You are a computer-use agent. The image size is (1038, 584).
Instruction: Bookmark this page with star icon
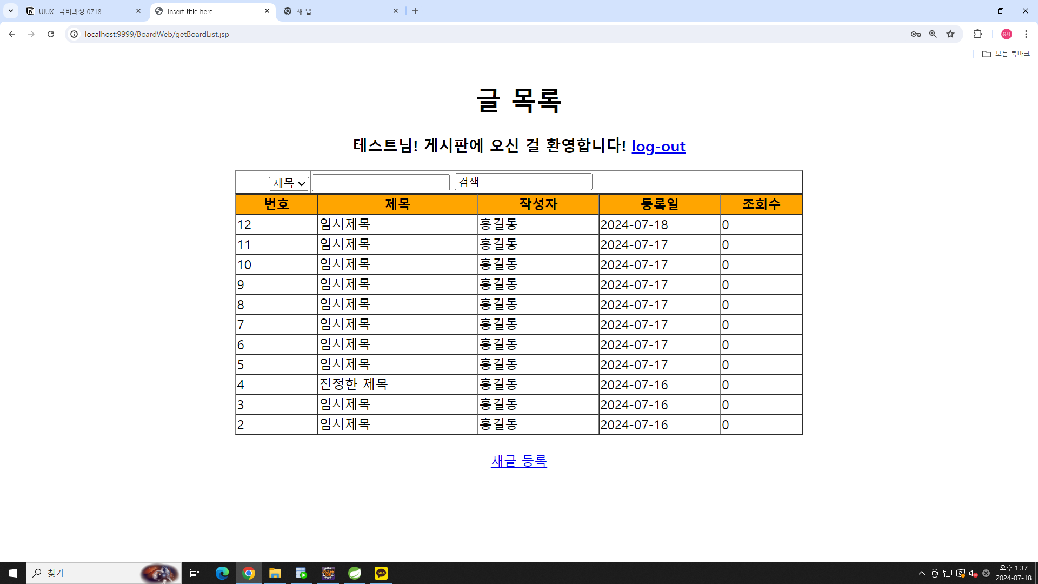click(x=950, y=34)
